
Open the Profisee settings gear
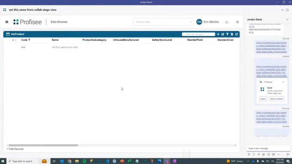click(237, 22)
